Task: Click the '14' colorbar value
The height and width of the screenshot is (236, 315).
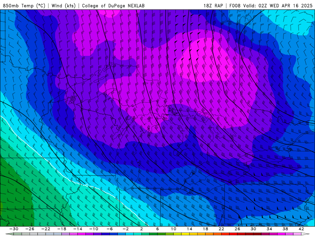Action: click(189, 229)
